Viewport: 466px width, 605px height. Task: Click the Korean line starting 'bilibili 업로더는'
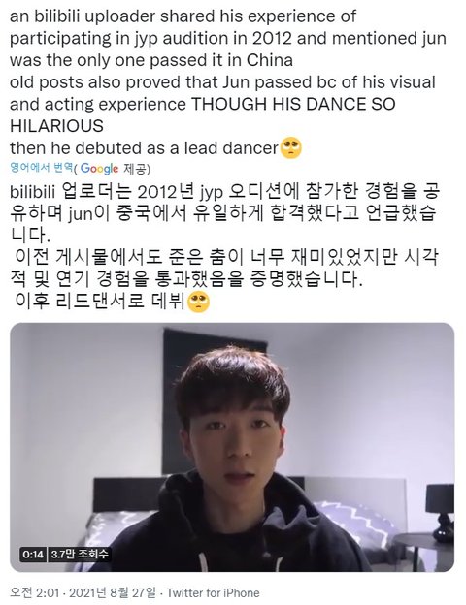[224, 191]
